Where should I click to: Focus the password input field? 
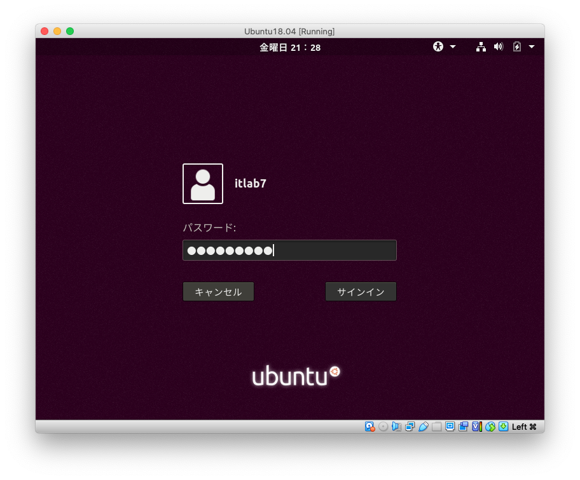coord(289,250)
